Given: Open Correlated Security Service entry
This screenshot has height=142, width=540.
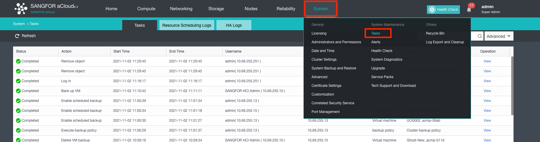Looking at the screenshot, I should 333,103.
